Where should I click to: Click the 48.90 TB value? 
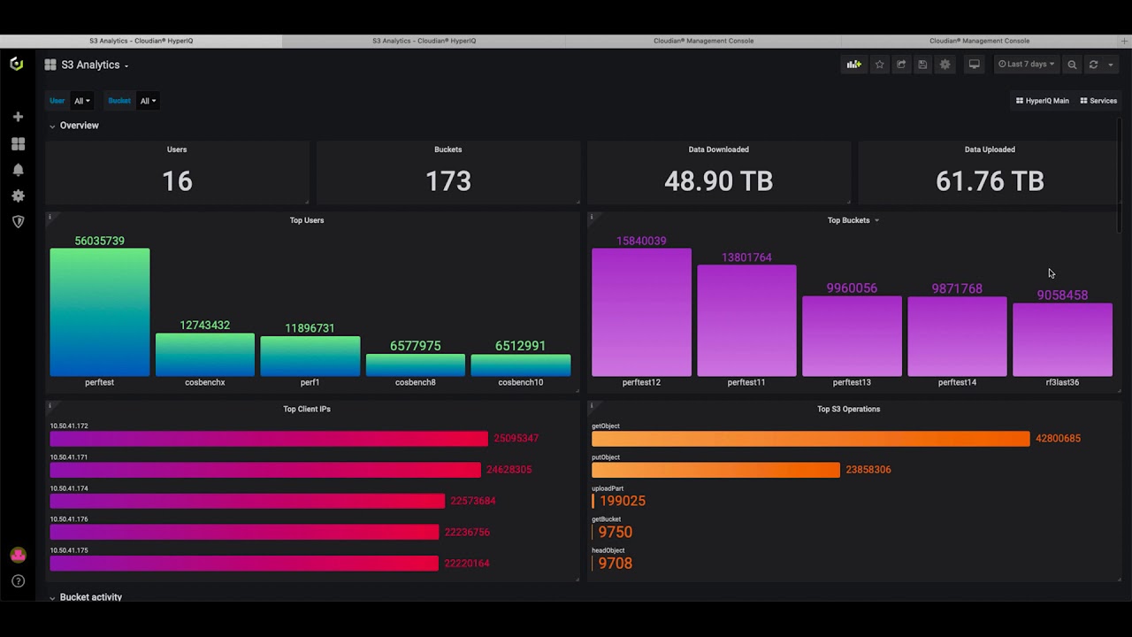tap(718, 181)
